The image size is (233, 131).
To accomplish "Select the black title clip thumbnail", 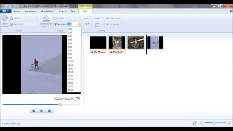I will 98,43.
